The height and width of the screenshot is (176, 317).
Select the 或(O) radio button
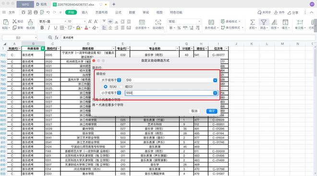(x=121, y=87)
